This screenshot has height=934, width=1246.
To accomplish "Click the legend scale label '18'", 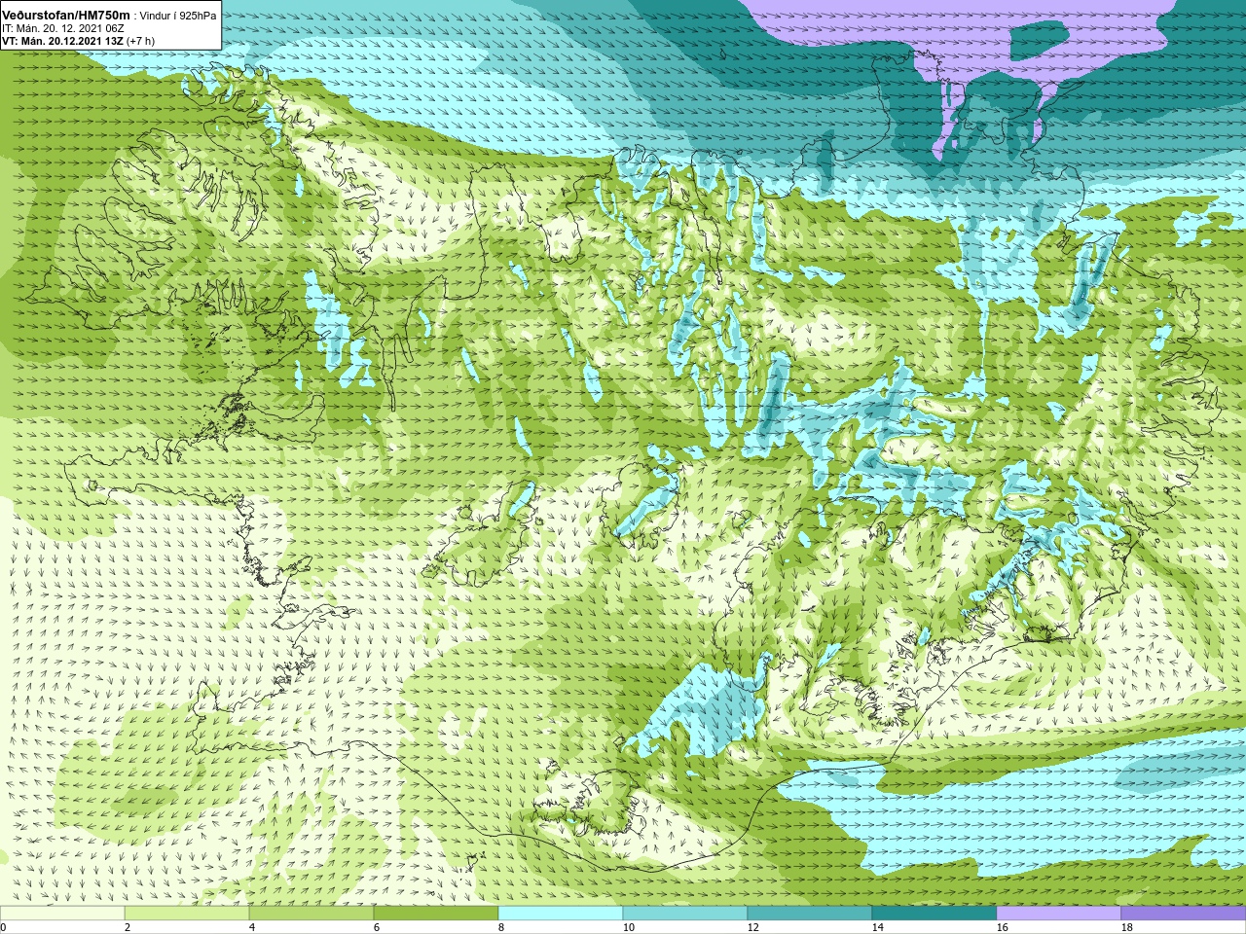I will pyautogui.click(x=1127, y=927).
